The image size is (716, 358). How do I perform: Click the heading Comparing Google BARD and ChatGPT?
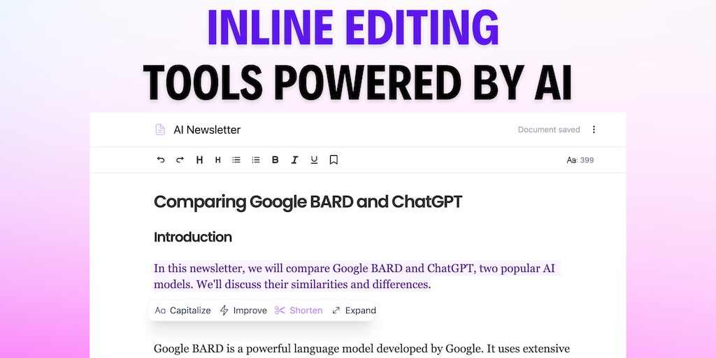(308, 202)
